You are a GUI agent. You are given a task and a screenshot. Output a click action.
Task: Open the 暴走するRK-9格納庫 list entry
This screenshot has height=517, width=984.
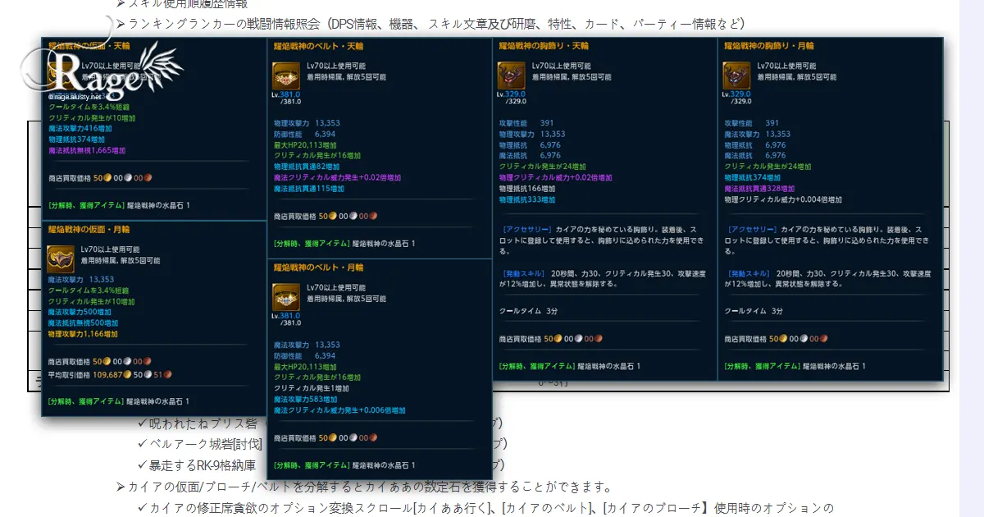202,465
